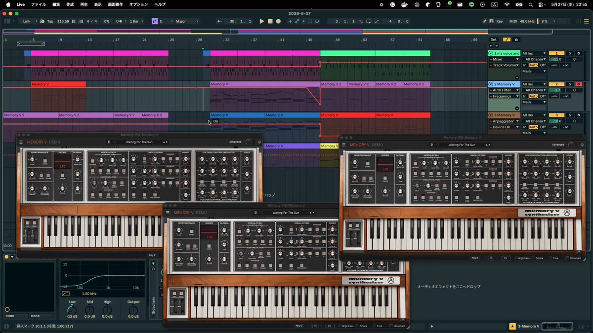
Task: Click the Advanced button in Memory V/3 window
Action: (x=558, y=145)
